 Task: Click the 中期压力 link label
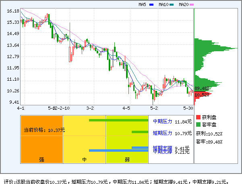pyautogui.click(x=163, y=121)
